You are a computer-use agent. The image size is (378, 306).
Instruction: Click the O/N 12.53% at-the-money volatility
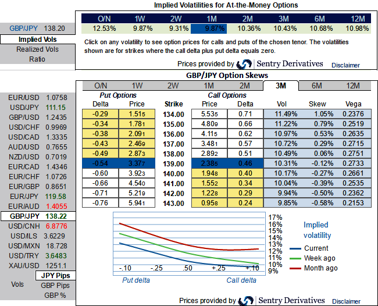tap(104, 29)
